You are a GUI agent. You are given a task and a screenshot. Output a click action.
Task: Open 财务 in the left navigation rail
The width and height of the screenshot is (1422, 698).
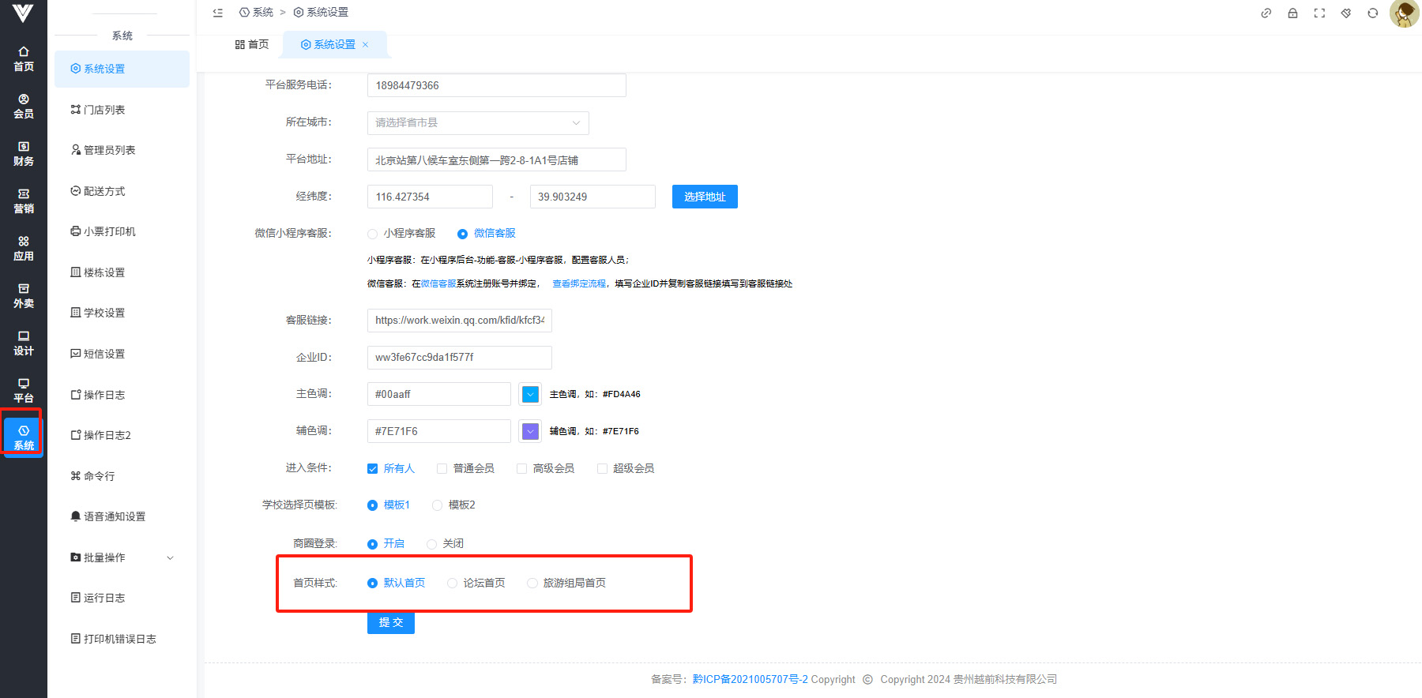tap(24, 153)
